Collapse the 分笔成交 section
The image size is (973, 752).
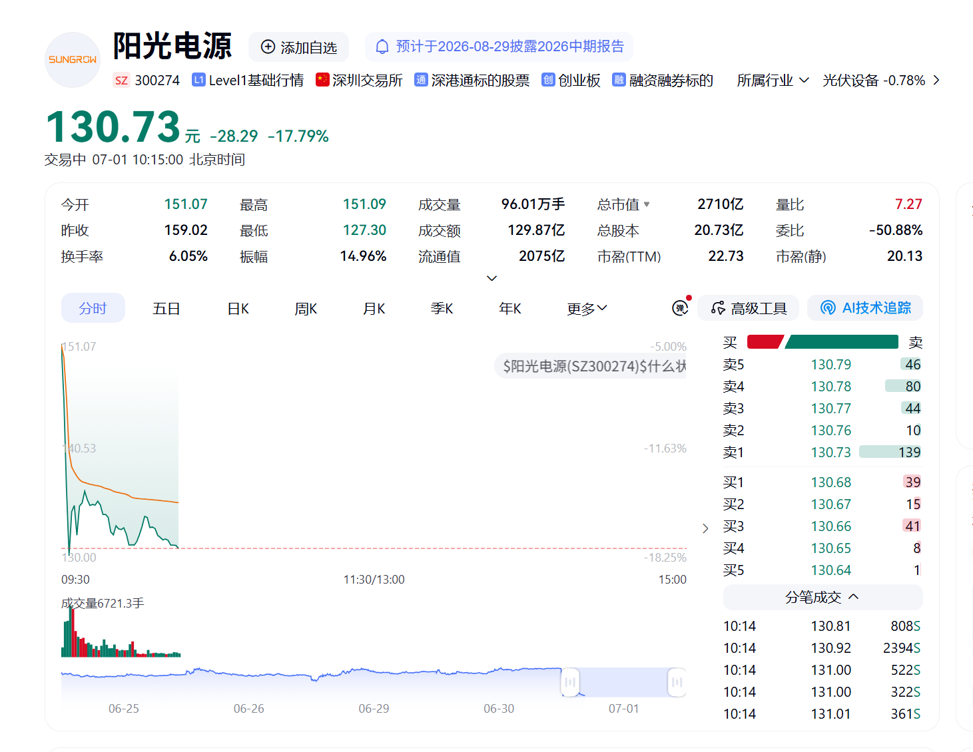822,597
